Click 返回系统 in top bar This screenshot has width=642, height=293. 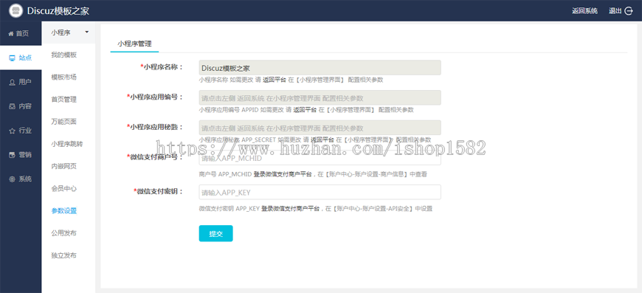[584, 11]
